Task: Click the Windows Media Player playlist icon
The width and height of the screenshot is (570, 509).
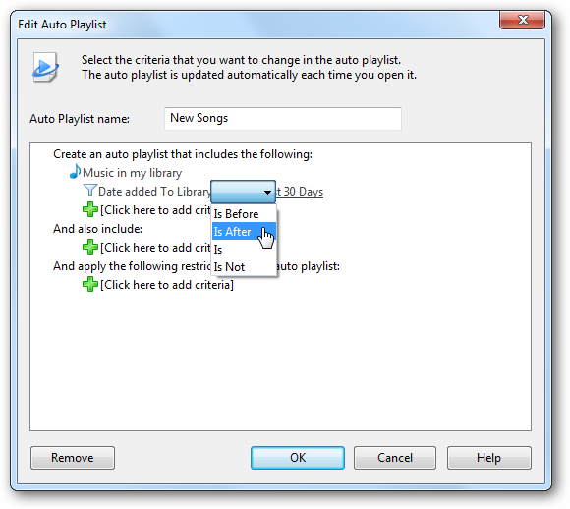Action: click(45, 67)
